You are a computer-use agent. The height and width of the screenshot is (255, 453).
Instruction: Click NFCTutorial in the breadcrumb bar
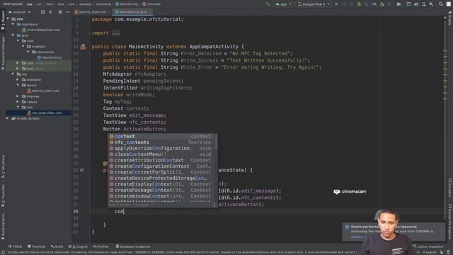pyautogui.click(x=13, y=4)
